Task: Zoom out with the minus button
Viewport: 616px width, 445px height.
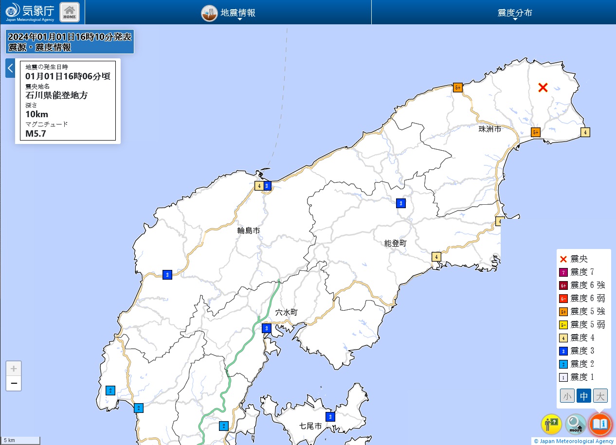Action: (x=14, y=384)
